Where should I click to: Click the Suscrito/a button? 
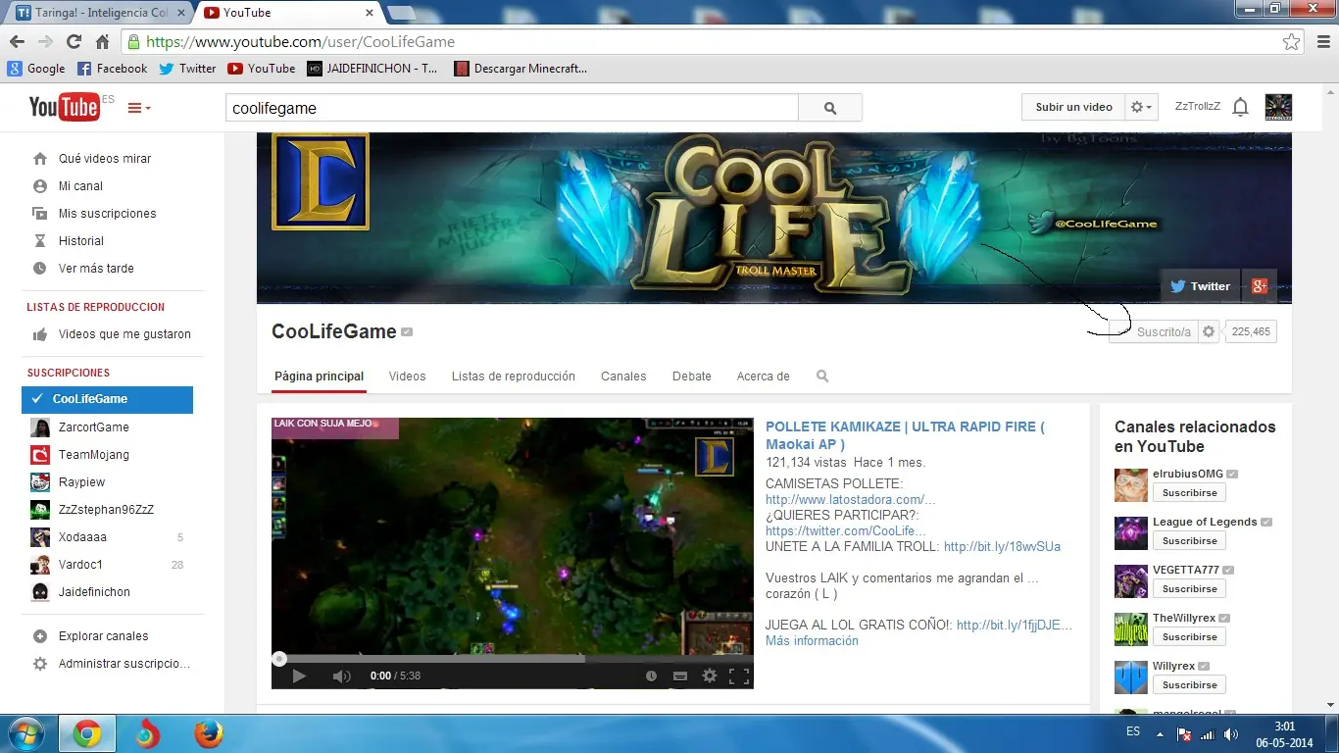click(1154, 331)
